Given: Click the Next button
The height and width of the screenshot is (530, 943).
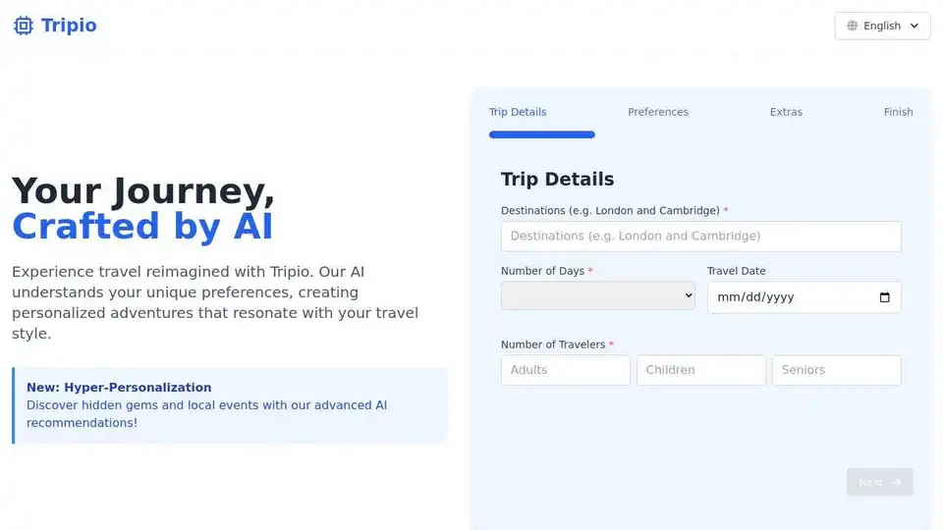Looking at the screenshot, I should pyautogui.click(x=880, y=483).
